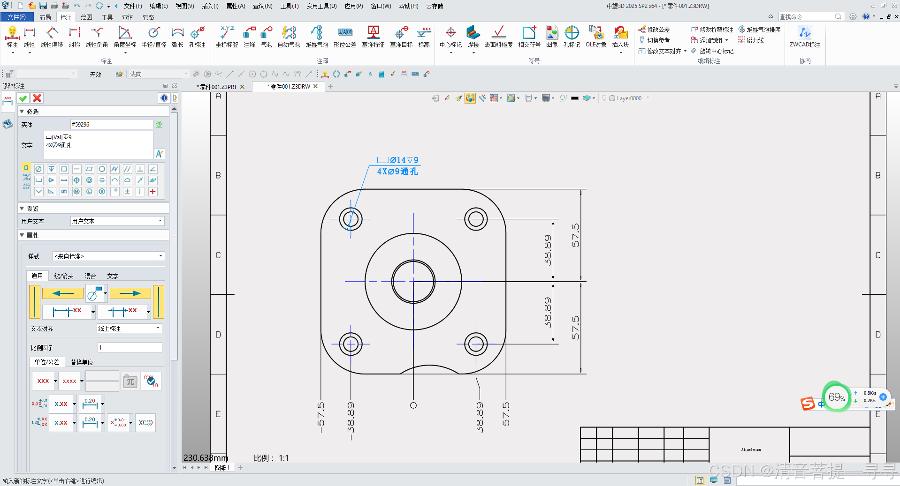
Task: Insert the plus-minus symbol
Action: coord(127,192)
